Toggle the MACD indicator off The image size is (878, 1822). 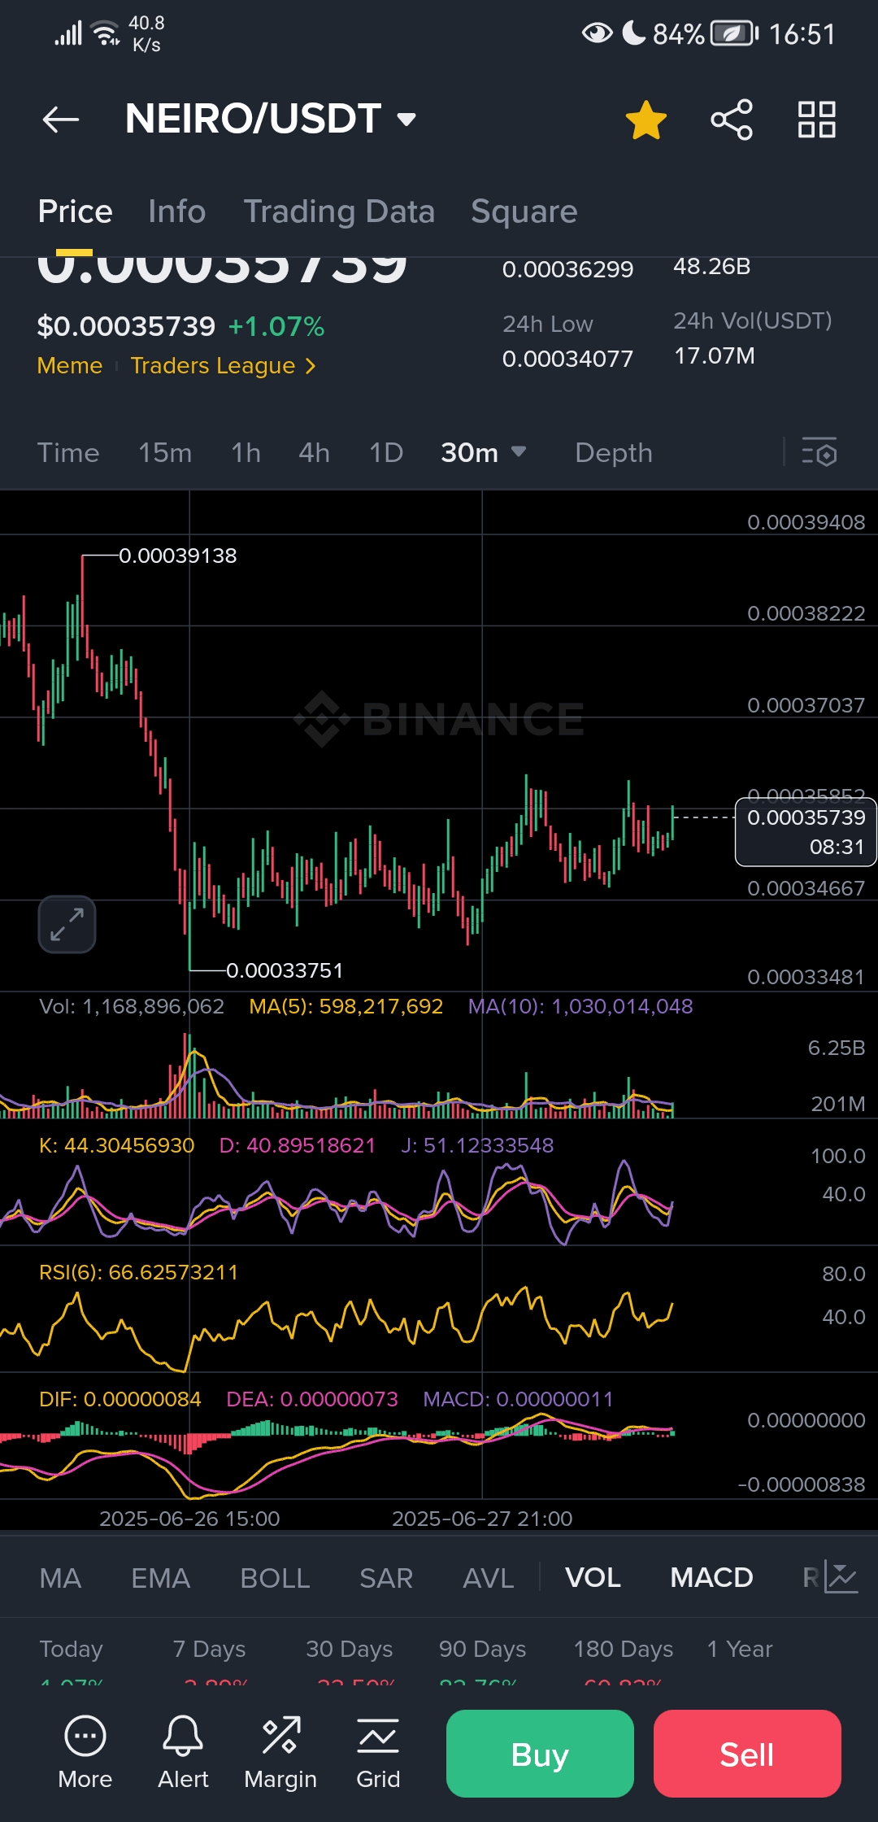pos(711,1578)
